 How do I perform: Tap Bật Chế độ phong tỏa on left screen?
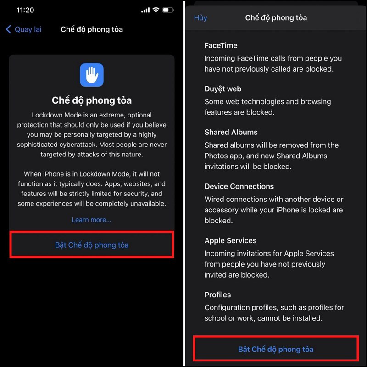[92, 245]
